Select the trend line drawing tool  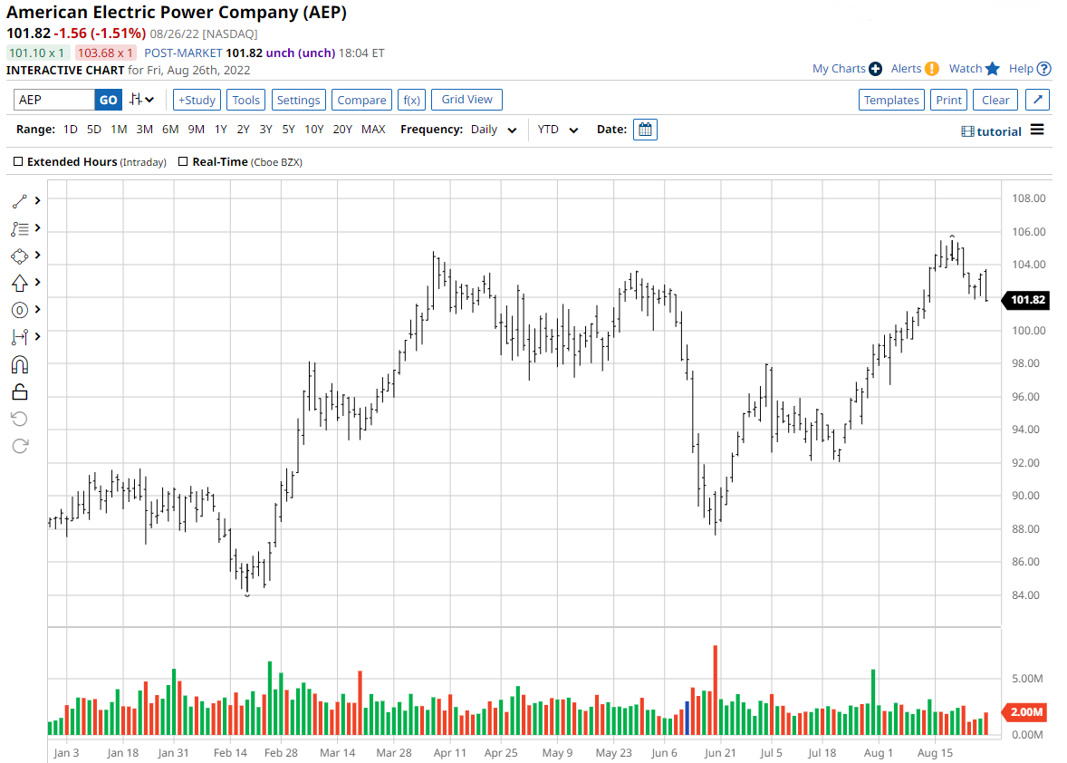point(20,201)
